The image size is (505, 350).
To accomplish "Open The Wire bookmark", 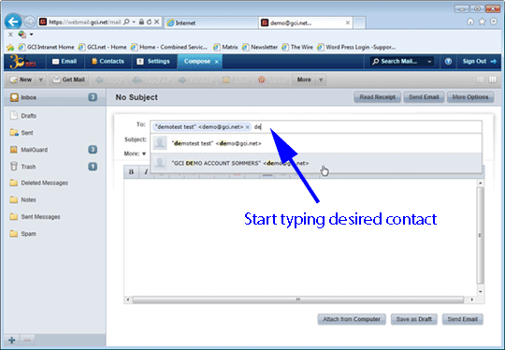I will tap(297, 48).
